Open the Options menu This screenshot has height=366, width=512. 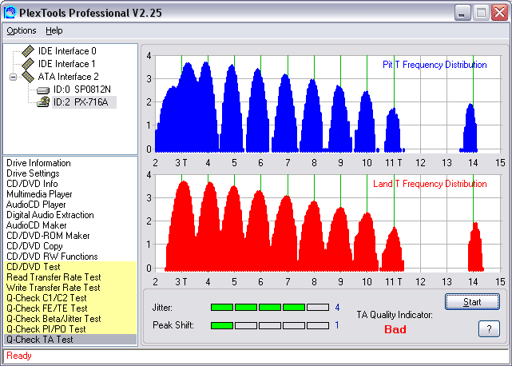[22, 30]
